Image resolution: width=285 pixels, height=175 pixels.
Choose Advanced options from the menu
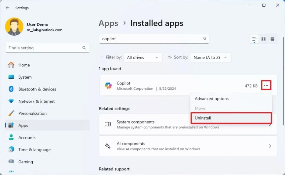231,98
